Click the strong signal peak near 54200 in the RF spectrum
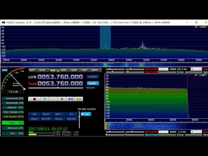 (x=143, y=44)
